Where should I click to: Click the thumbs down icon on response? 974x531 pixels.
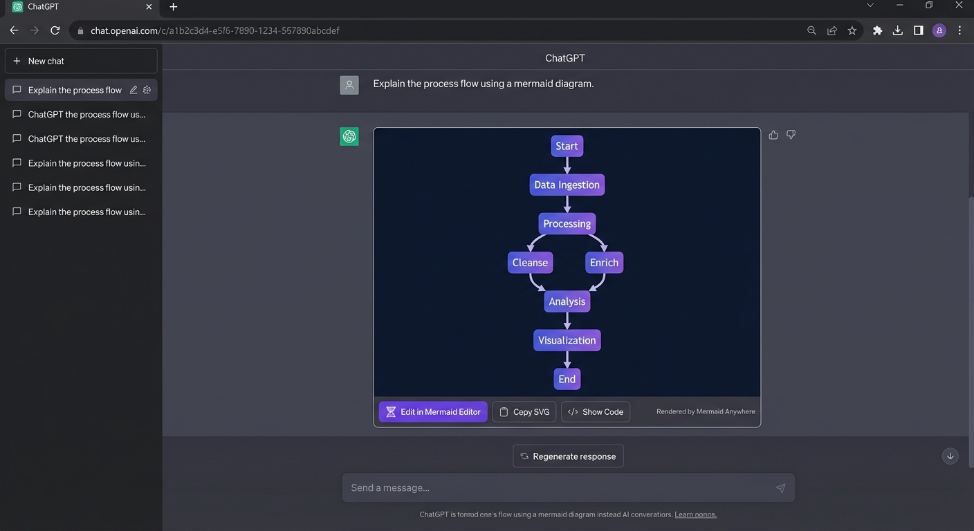[x=791, y=135]
